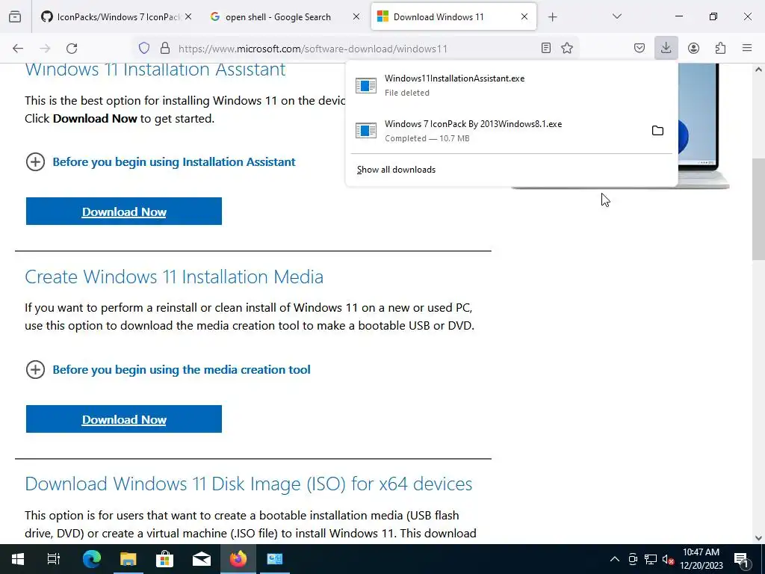Open extensions puzzle icon
This screenshot has width=765, height=574.
click(720, 49)
